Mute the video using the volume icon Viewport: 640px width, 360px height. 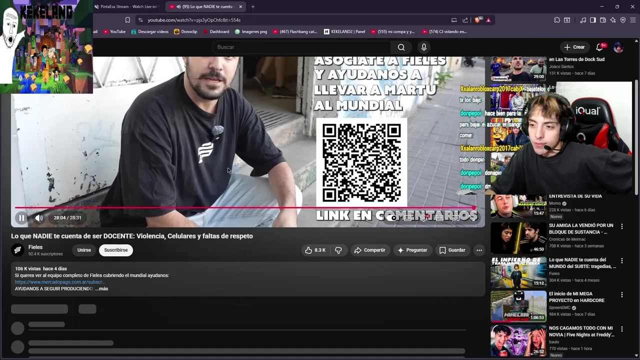39,218
